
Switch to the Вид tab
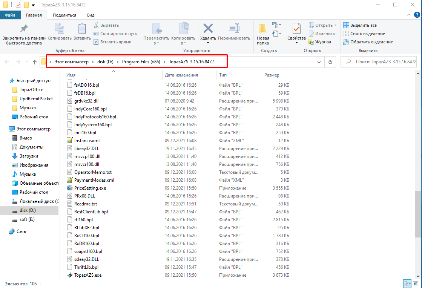(x=91, y=15)
